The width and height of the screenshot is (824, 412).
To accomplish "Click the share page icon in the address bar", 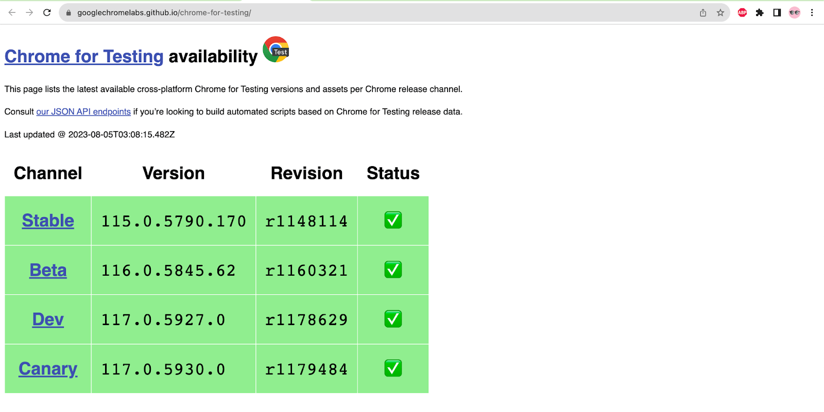I will coord(703,13).
